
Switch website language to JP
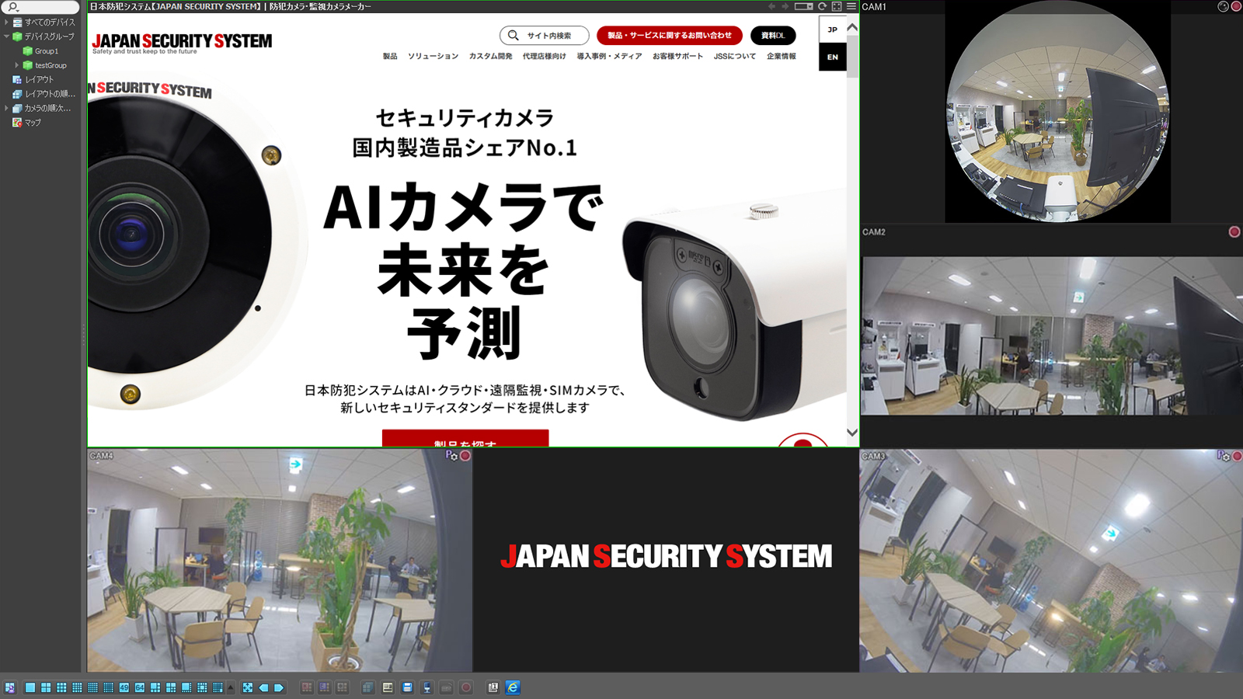tap(832, 30)
